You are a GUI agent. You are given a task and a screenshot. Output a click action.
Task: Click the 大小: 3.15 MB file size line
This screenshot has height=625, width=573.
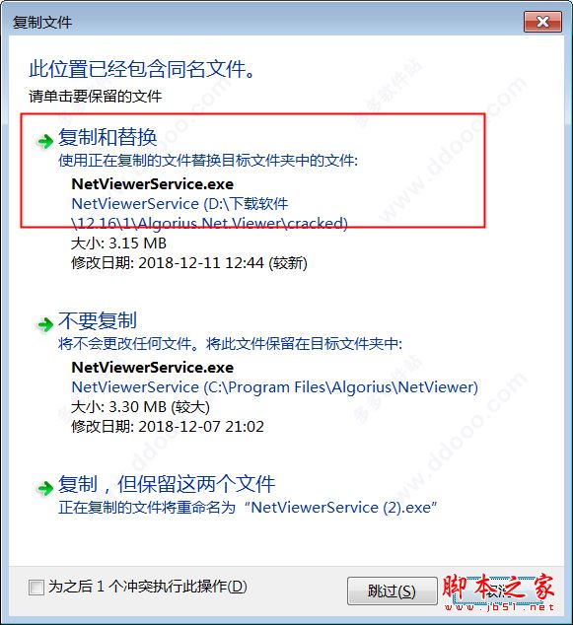point(118,243)
